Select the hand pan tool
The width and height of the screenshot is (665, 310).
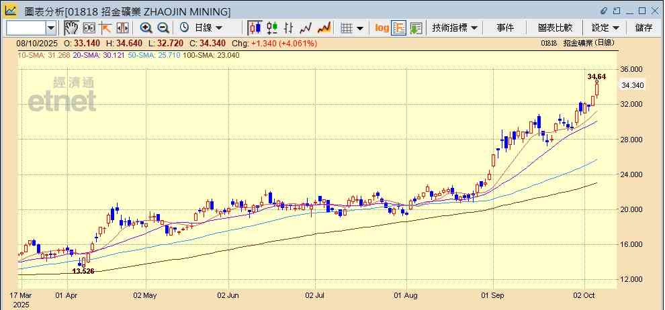[x=71, y=28]
